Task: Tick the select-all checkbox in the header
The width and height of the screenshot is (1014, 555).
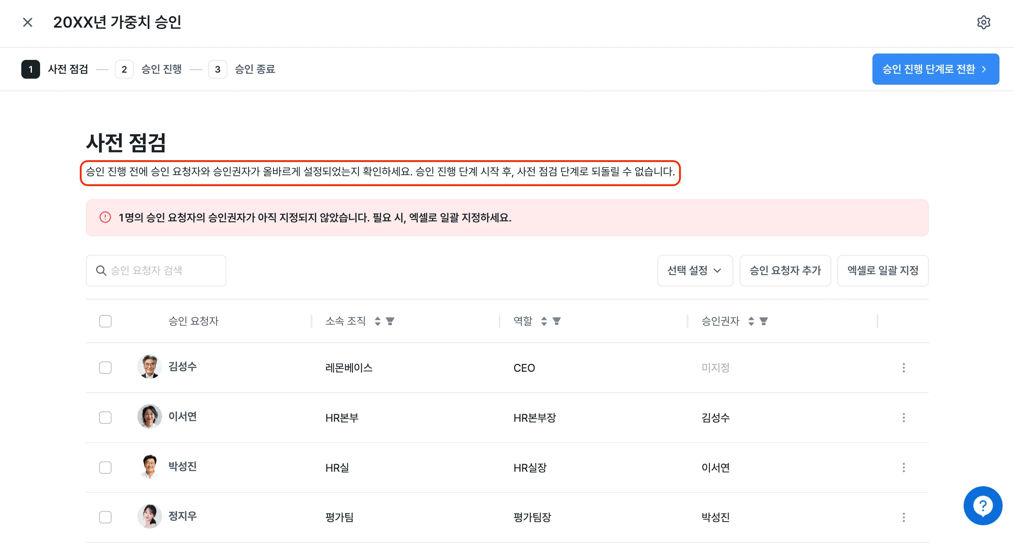Action: tap(105, 321)
